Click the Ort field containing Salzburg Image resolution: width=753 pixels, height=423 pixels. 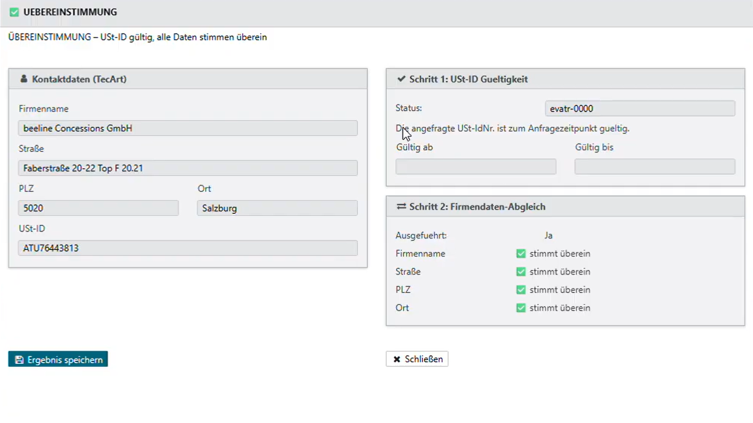pos(277,208)
